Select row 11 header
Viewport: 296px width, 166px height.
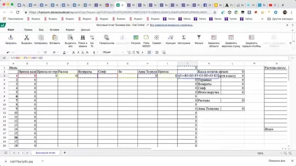coord(4,109)
